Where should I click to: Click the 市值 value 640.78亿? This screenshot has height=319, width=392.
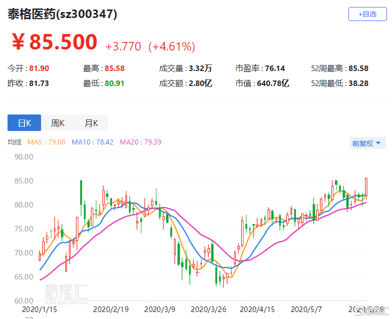273,83
